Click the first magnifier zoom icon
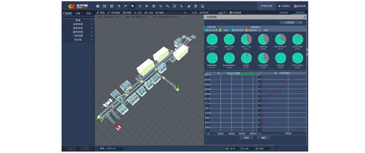 [161, 6]
